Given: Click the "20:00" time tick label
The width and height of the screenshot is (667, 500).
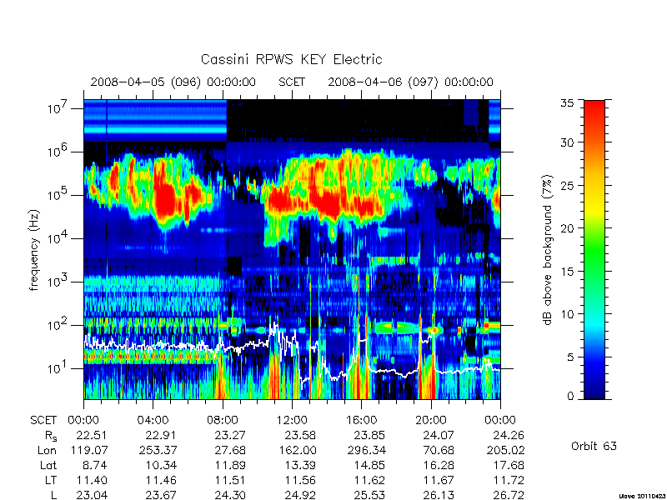Looking at the screenshot, I should (x=431, y=421).
